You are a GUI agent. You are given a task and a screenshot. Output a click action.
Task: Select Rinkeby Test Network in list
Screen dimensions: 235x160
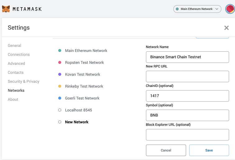(84, 86)
